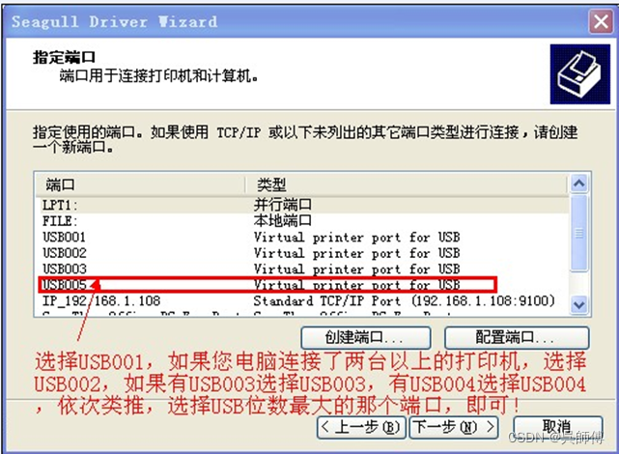Open the 创建端口... dialog
619x454 pixels.
click(x=366, y=337)
